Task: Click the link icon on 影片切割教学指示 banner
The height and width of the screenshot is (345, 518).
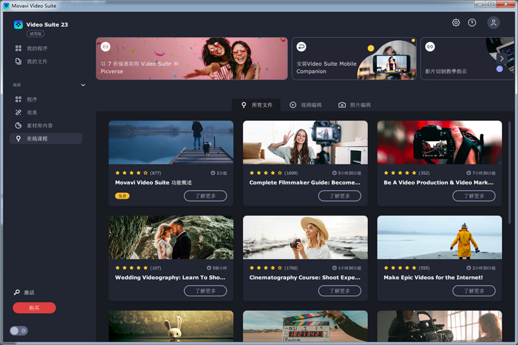Action: [430, 47]
